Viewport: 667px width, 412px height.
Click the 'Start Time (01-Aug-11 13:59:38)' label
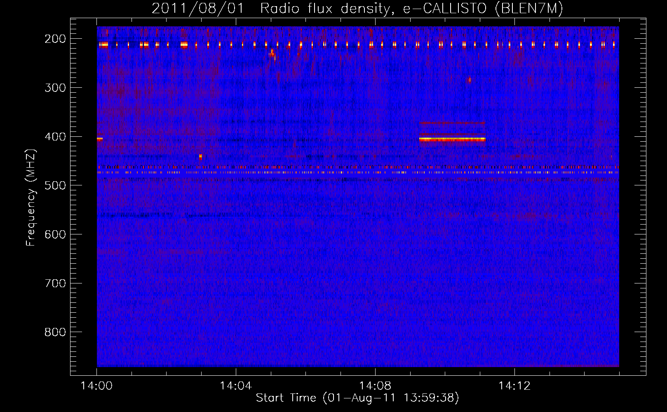(357, 398)
